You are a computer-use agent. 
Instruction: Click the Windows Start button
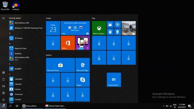(x=3, y=106)
